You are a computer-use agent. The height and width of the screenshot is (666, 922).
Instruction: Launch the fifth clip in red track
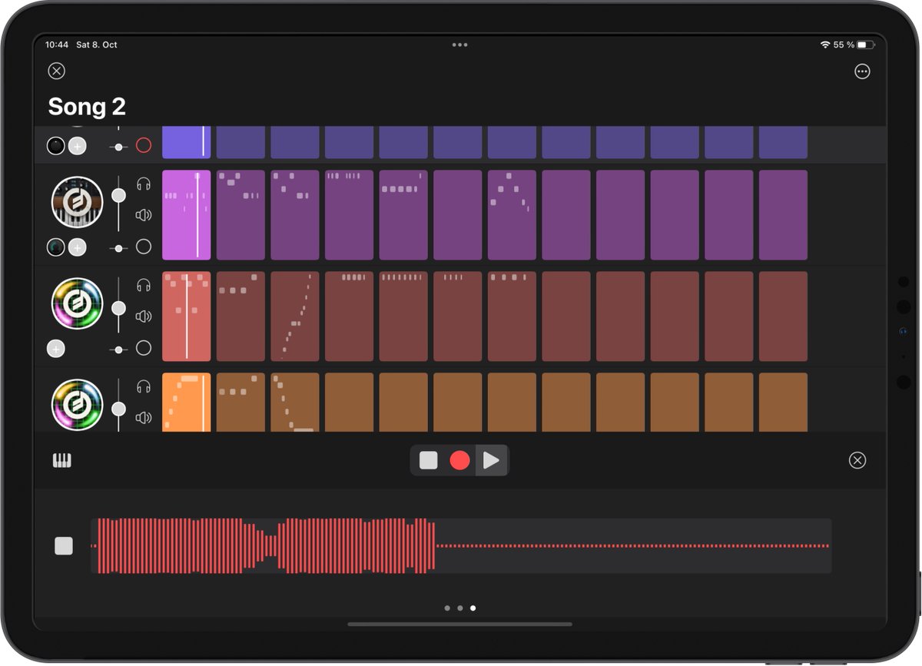click(403, 316)
